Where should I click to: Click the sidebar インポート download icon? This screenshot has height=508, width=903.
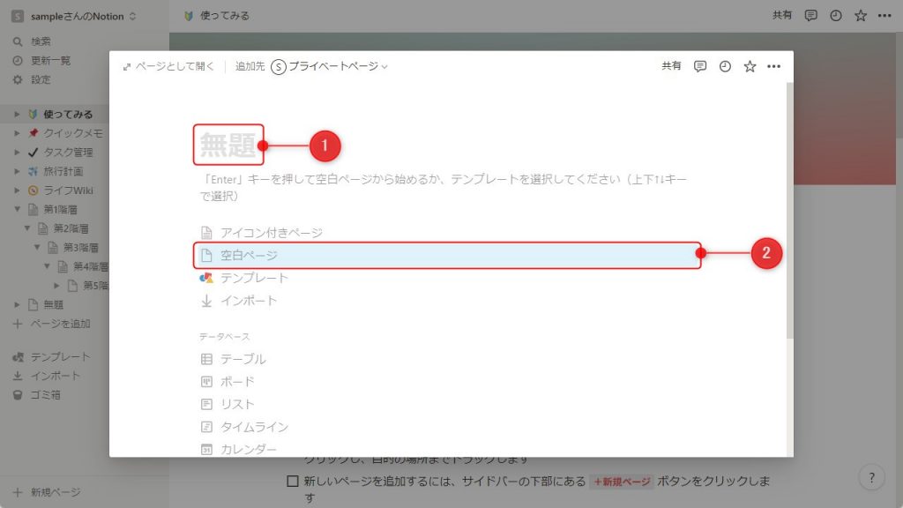click(18, 376)
